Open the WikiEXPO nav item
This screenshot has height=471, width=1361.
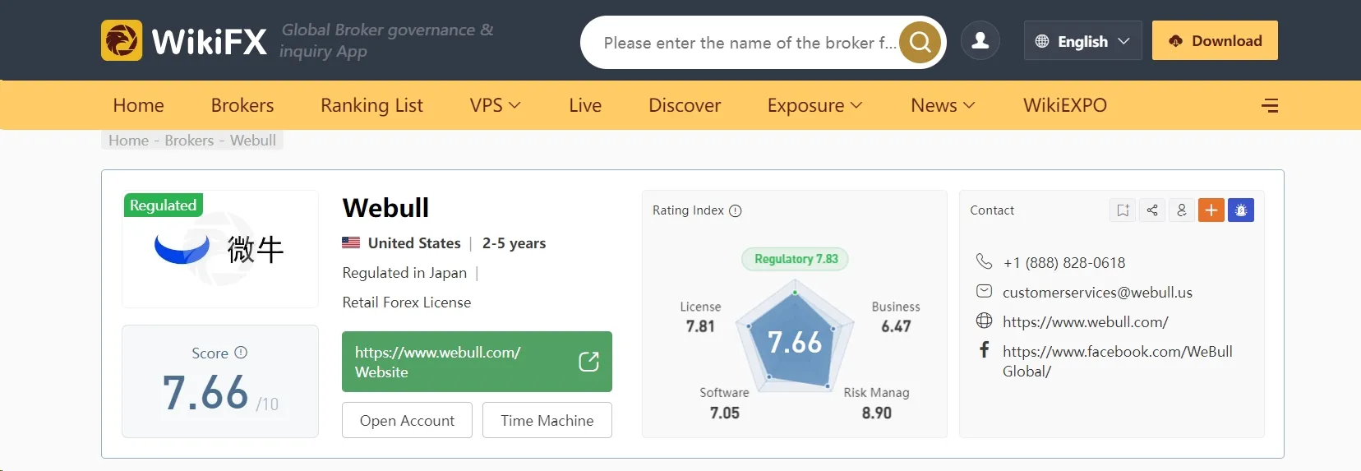pyautogui.click(x=1065, y=105)
